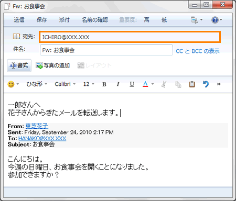Select the 書式 formatting tab

click(x=19, y=65)
